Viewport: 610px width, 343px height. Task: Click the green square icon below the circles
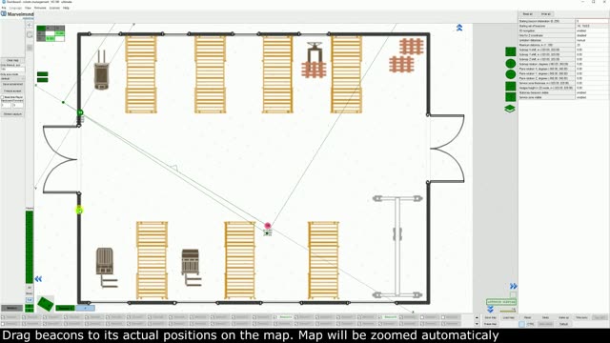point(511,86)
